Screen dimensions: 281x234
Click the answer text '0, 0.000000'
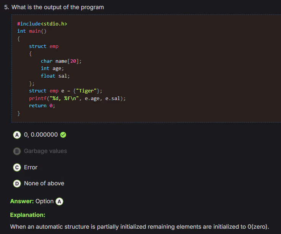click(x=41, y=135)
